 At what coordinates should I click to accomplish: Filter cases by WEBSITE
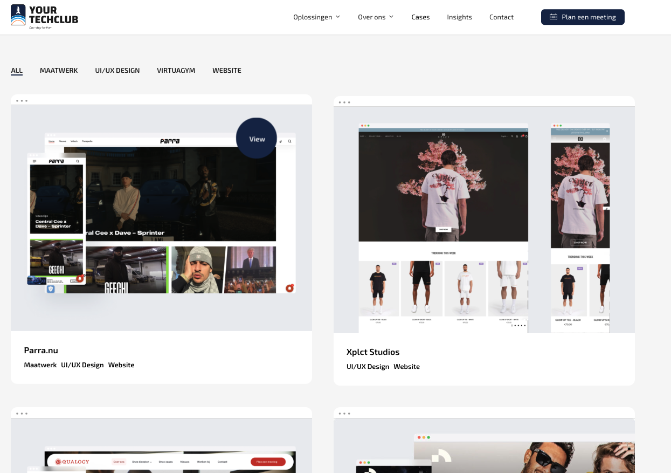point(227,71)
